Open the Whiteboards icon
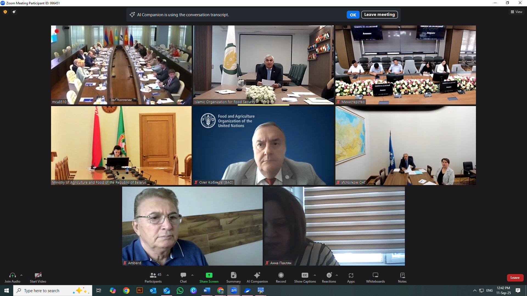This screenshot has height=296, width=527. tap(375, 275)
